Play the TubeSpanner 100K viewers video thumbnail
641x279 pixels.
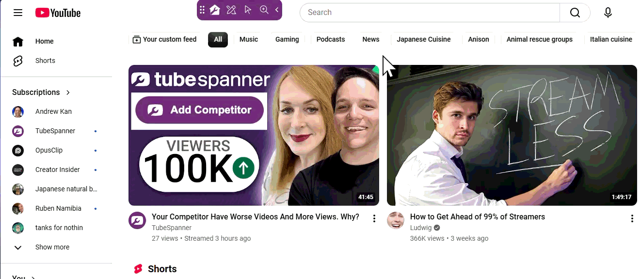pos(254,135)
